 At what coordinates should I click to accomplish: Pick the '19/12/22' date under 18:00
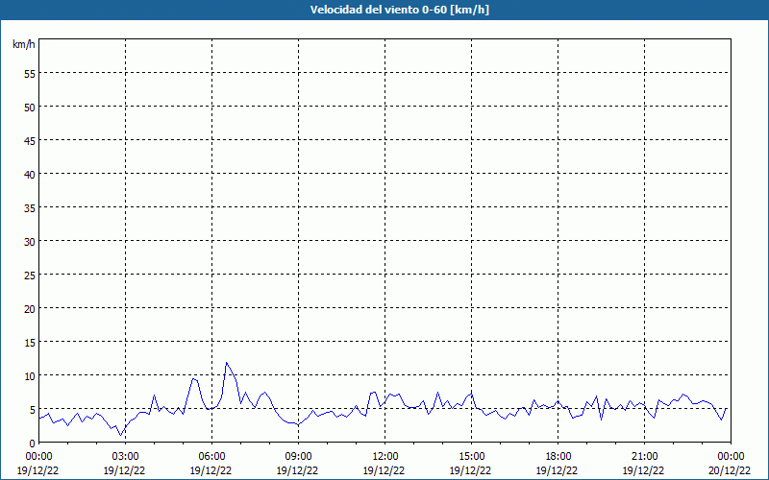point(557,470)
